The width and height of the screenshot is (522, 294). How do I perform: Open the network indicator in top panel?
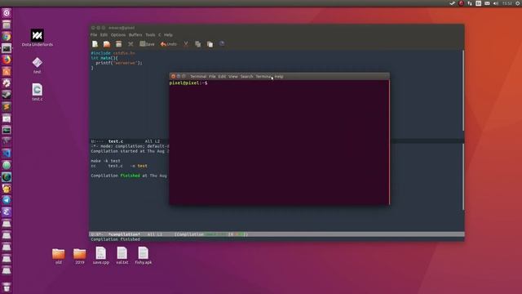470,3
